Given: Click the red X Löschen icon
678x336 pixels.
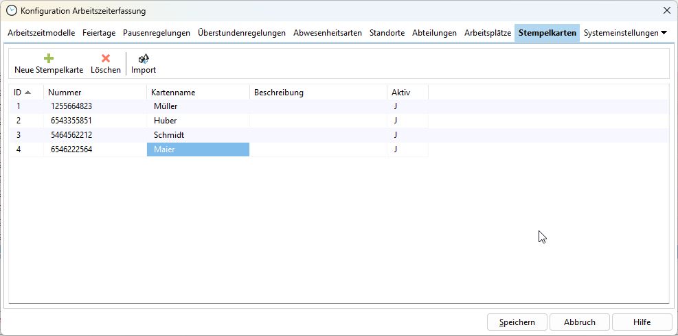Looking at the screenshot, I should (106, 59).
